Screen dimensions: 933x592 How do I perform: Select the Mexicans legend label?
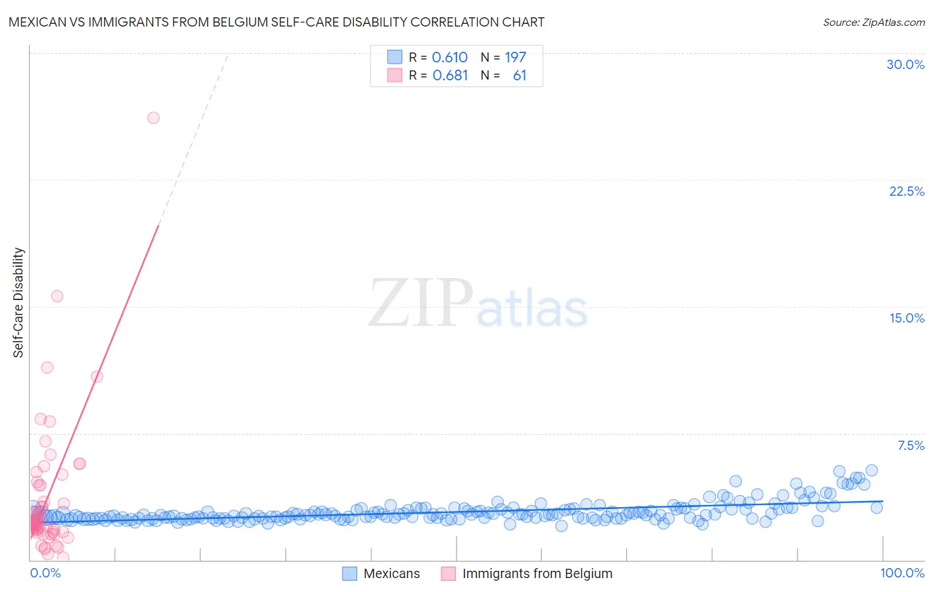pyautogui.click(x=392, y=573)
